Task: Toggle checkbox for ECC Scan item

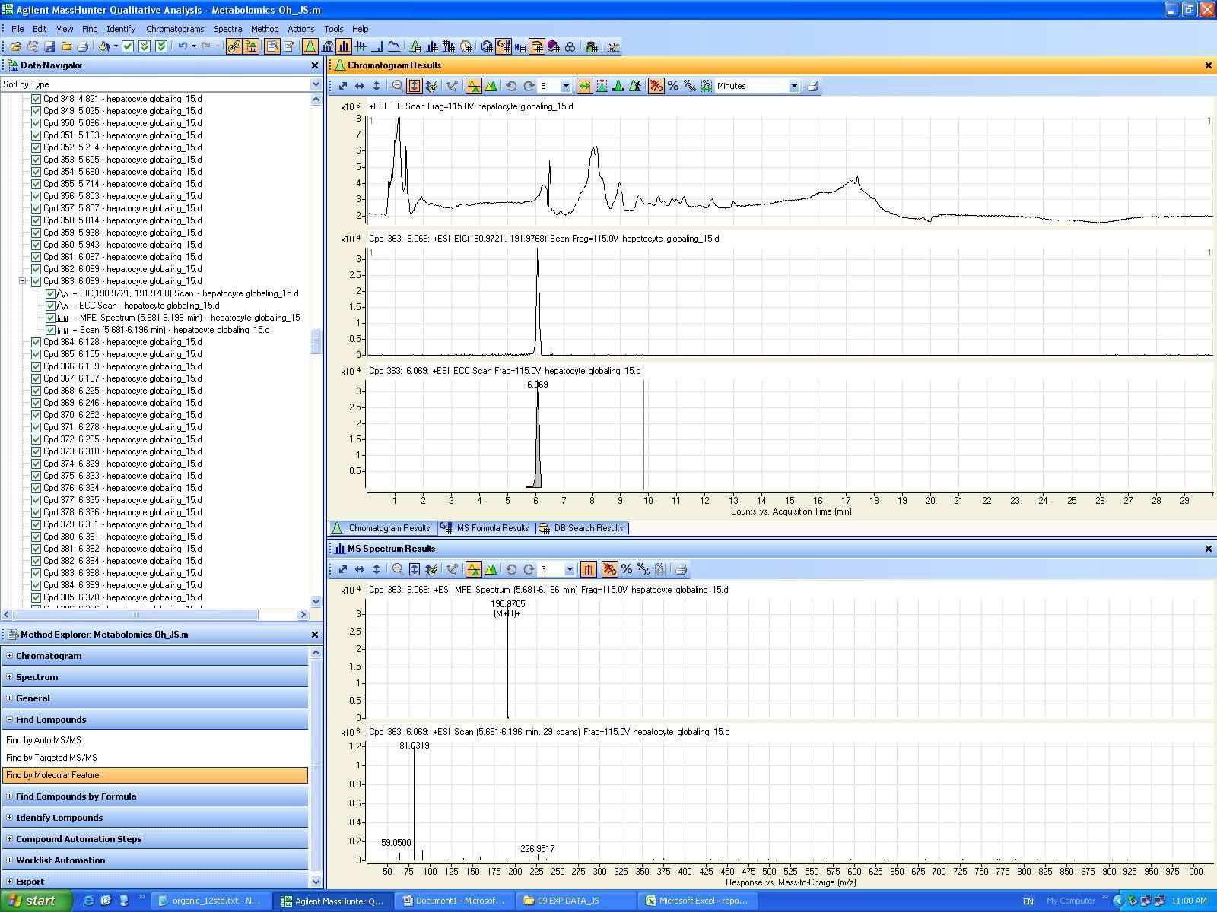Action: 50,306
